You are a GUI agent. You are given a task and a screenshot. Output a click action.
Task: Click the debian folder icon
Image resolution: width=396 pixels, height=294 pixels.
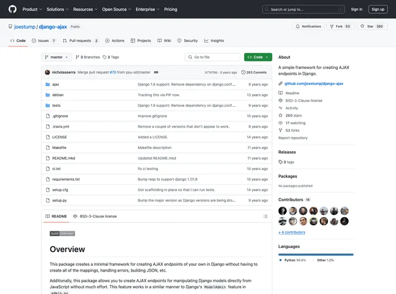click(47, 95)
